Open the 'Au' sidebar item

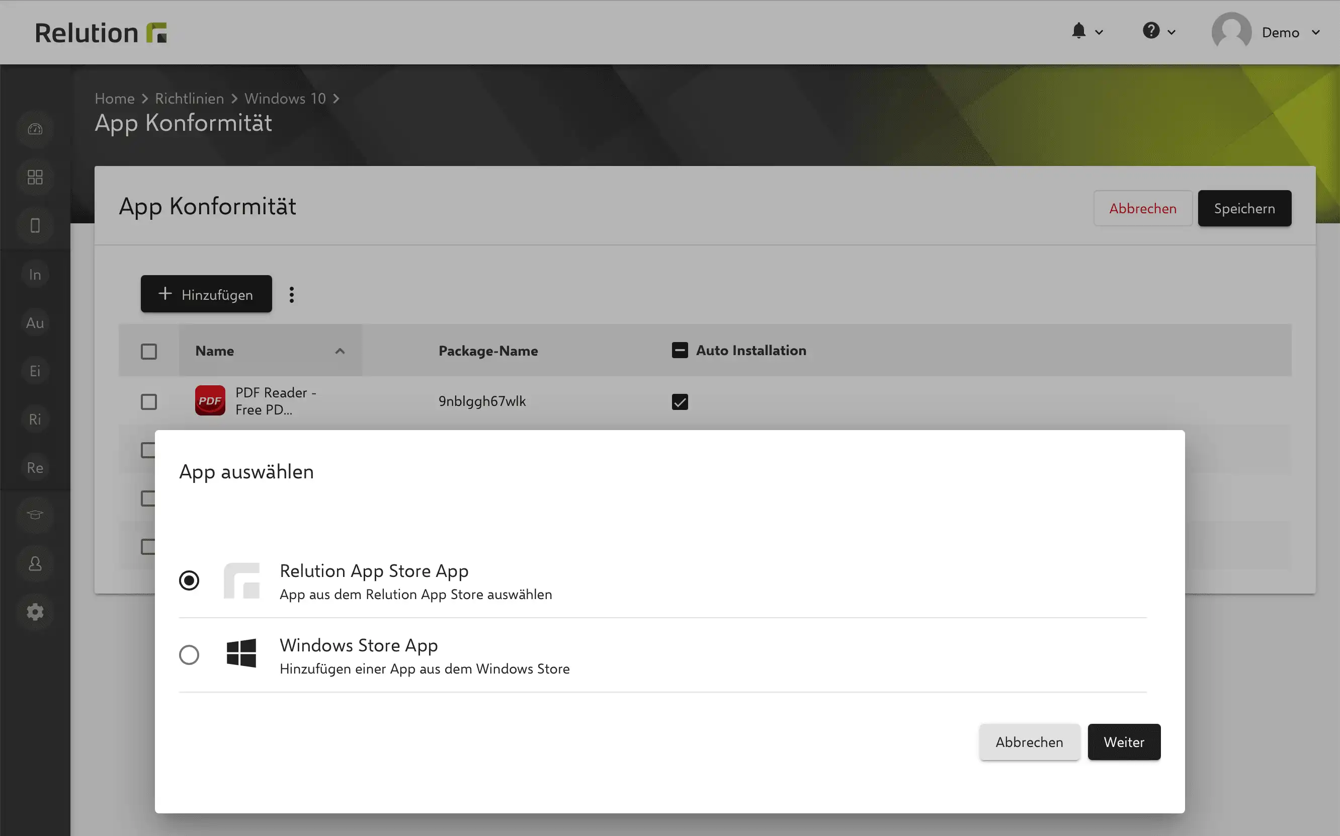(x=35, y=322)
